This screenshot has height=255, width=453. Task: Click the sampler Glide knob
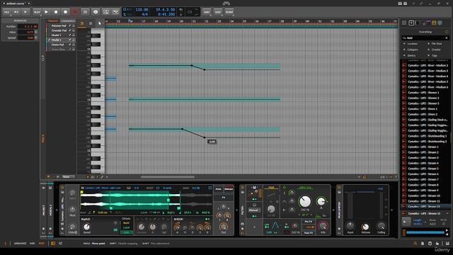(x=72, y=226)
